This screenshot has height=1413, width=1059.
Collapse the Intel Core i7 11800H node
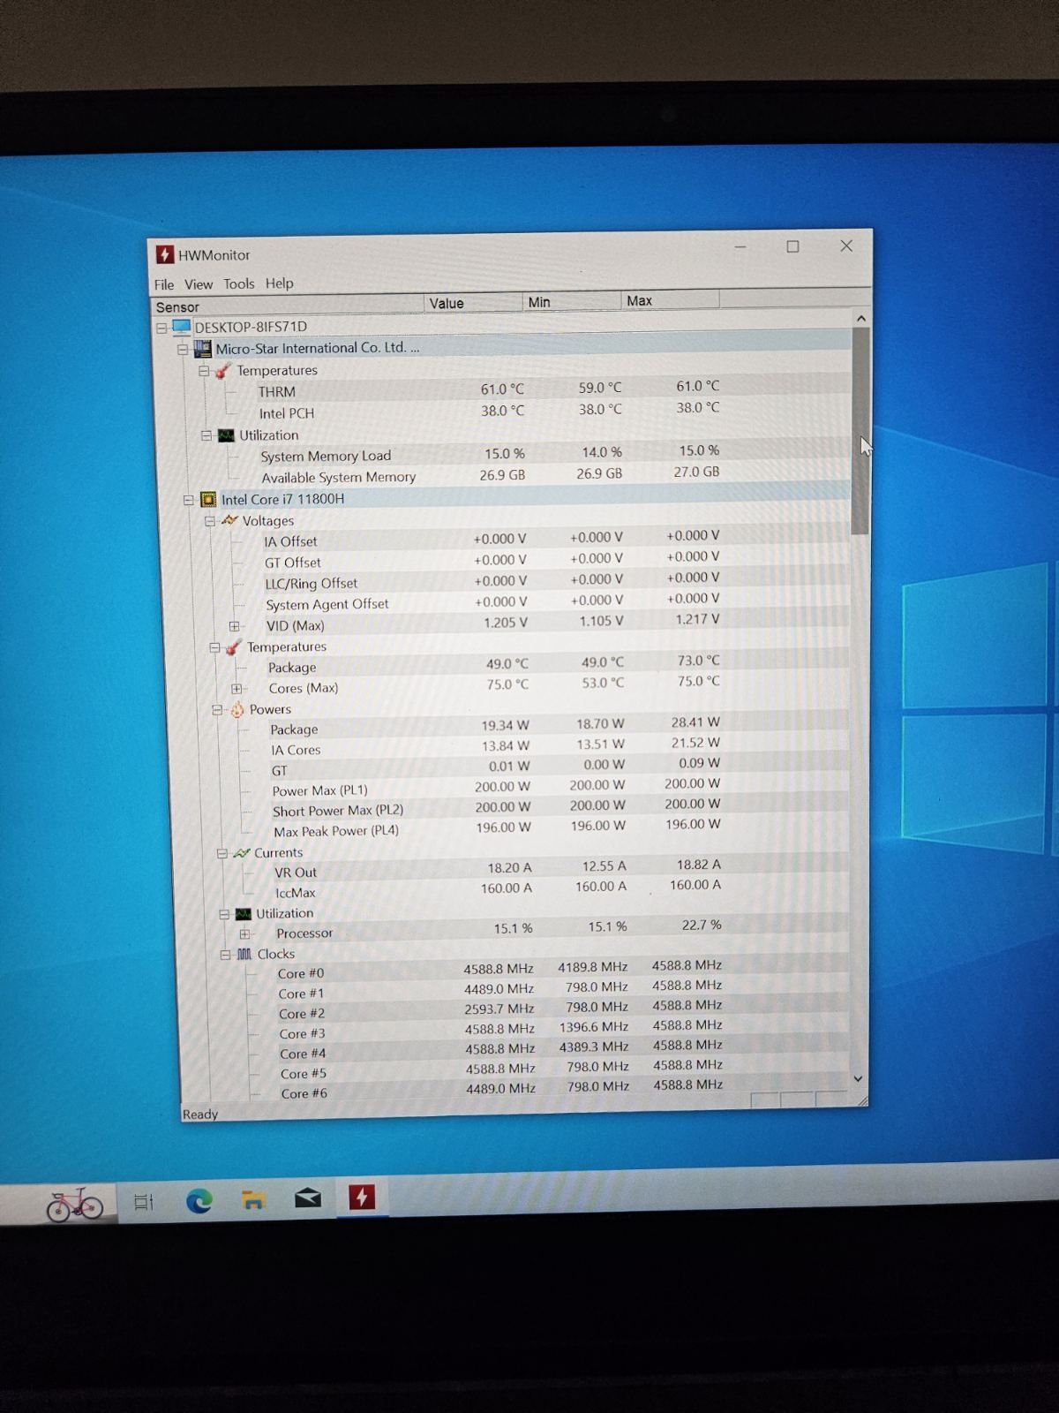(x=188, y=500)
